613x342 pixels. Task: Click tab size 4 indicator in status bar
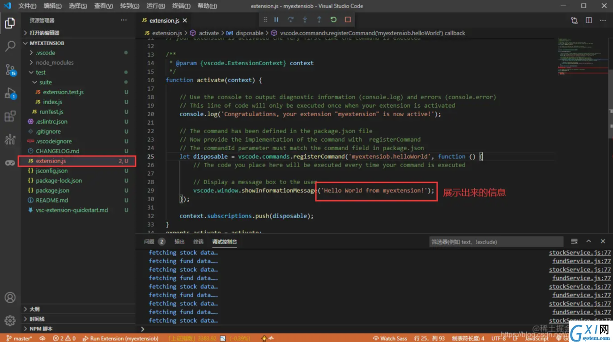point(468,338)
